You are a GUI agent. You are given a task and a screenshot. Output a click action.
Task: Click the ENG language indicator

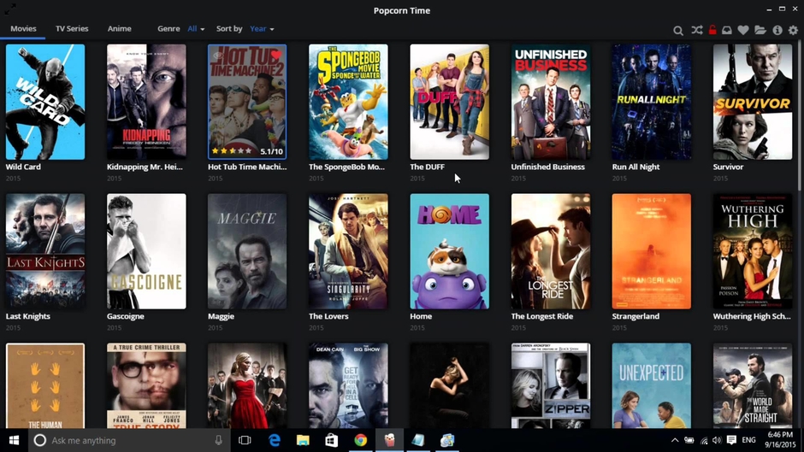[748, 440]
